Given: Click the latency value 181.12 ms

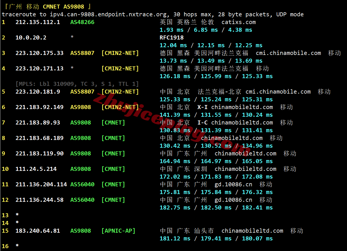Looking at the screenshot, I should click(x=175, y=238).
